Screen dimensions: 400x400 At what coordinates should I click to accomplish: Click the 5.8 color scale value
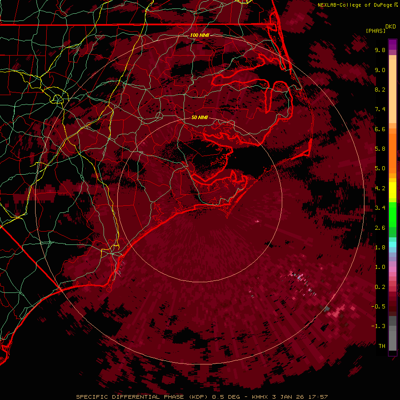(380, 149)
